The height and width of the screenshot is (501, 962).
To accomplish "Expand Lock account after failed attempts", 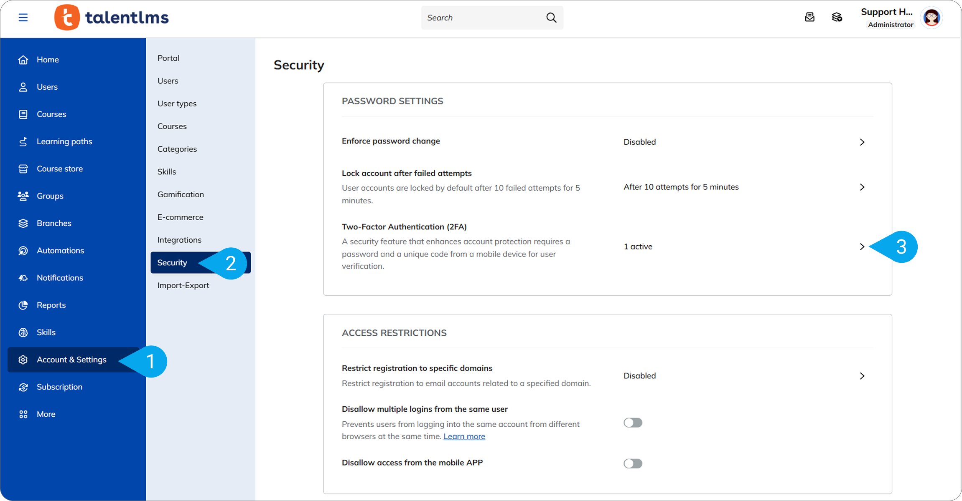I will tap(862, 187).
